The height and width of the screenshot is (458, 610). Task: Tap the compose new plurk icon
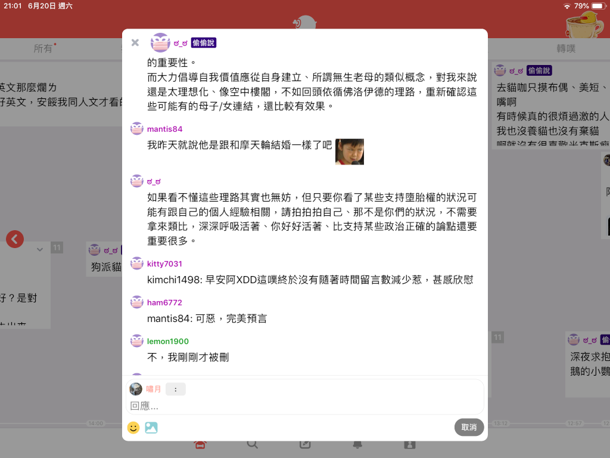[x=305, y=444]
